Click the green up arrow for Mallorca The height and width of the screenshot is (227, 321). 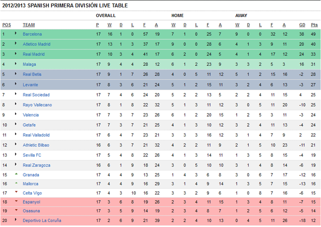tap(16, 183)
